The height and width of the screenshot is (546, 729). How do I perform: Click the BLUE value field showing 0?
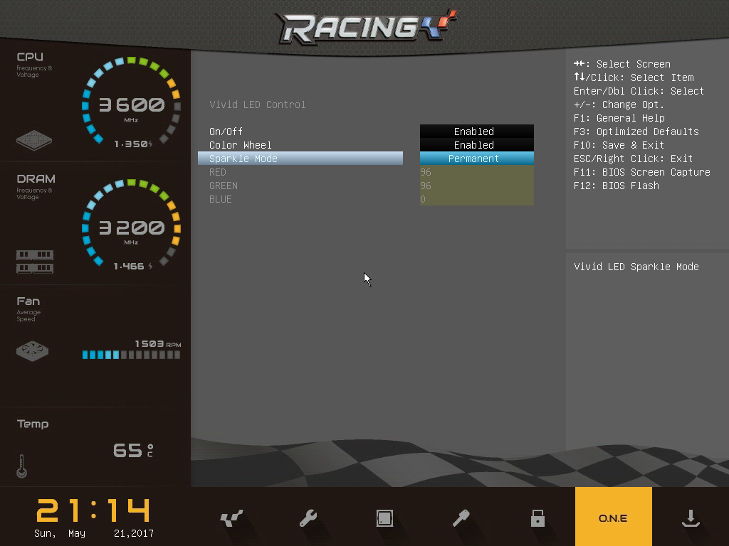(476, 199)
